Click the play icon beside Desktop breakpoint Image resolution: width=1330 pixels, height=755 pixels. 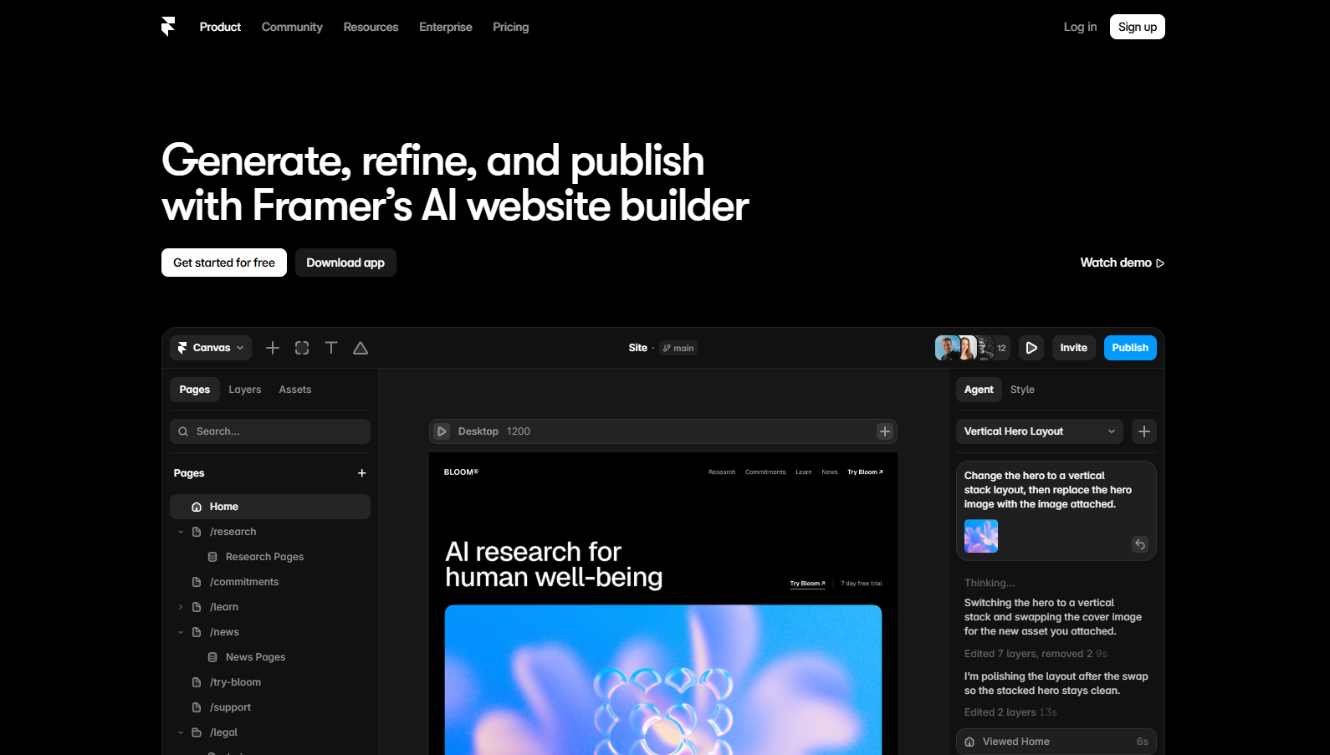pos(442,431)
